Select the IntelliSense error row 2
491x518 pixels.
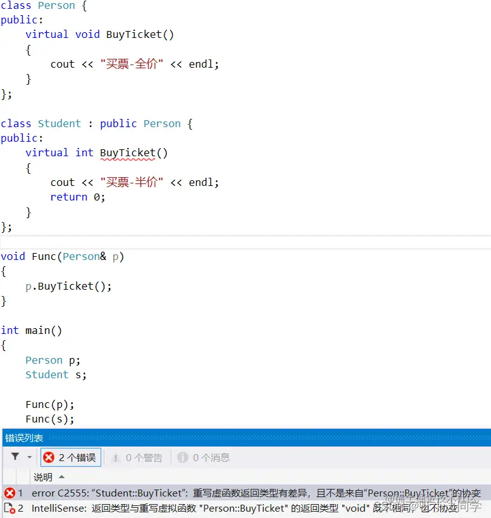[247, 509]
